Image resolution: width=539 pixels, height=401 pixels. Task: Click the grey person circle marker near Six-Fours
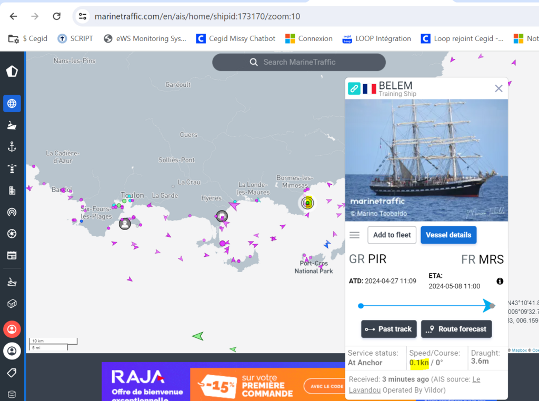tap(125, 224)
